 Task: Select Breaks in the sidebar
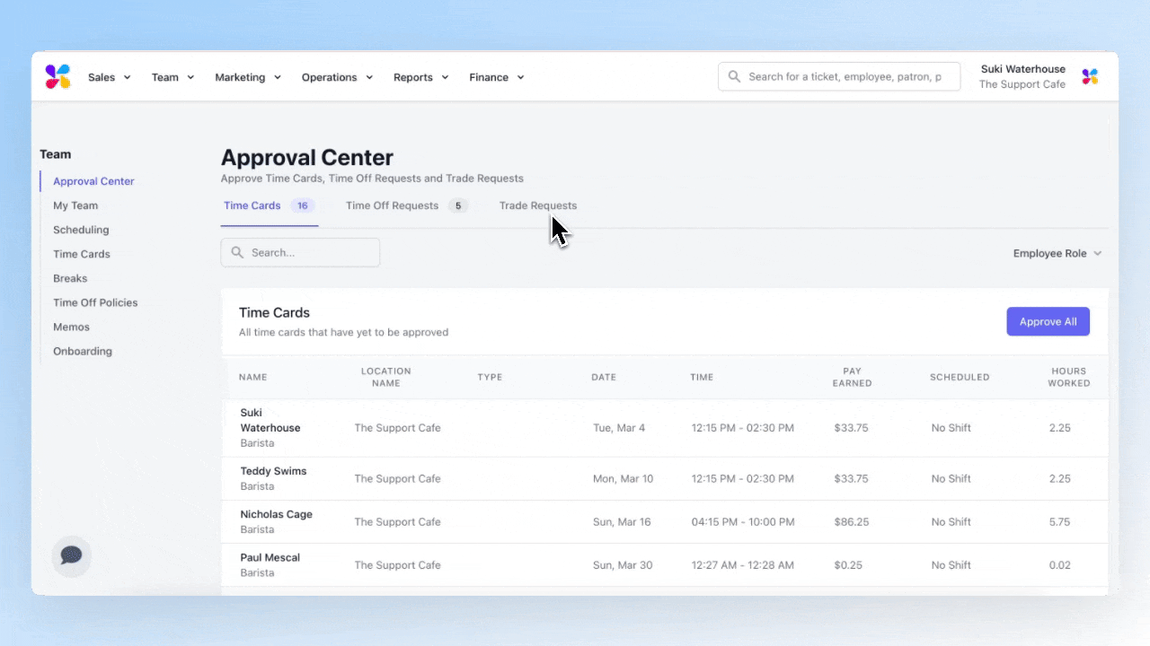(x=70, y=278)
